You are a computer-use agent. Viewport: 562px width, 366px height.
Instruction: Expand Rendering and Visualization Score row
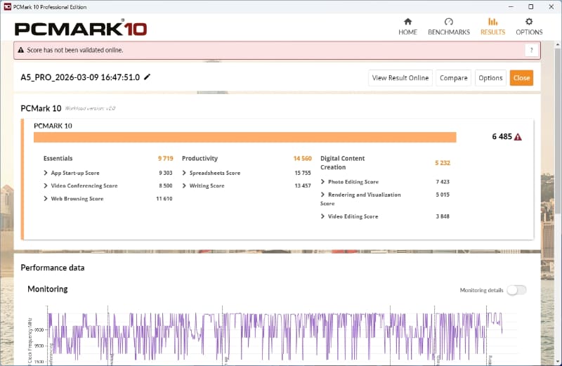tap(322, 195)
